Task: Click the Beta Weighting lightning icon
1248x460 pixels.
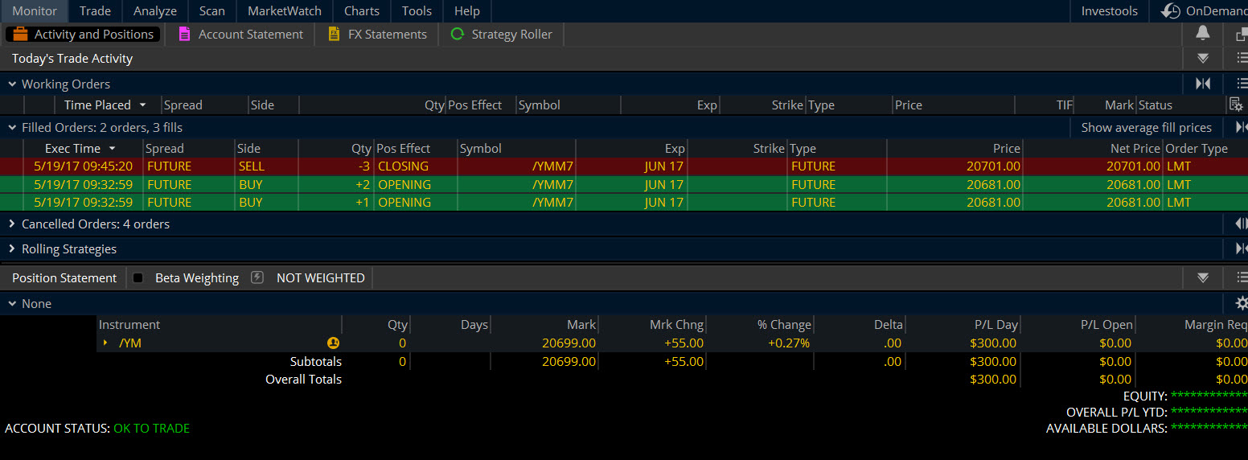Action: [x=257, y=277]
